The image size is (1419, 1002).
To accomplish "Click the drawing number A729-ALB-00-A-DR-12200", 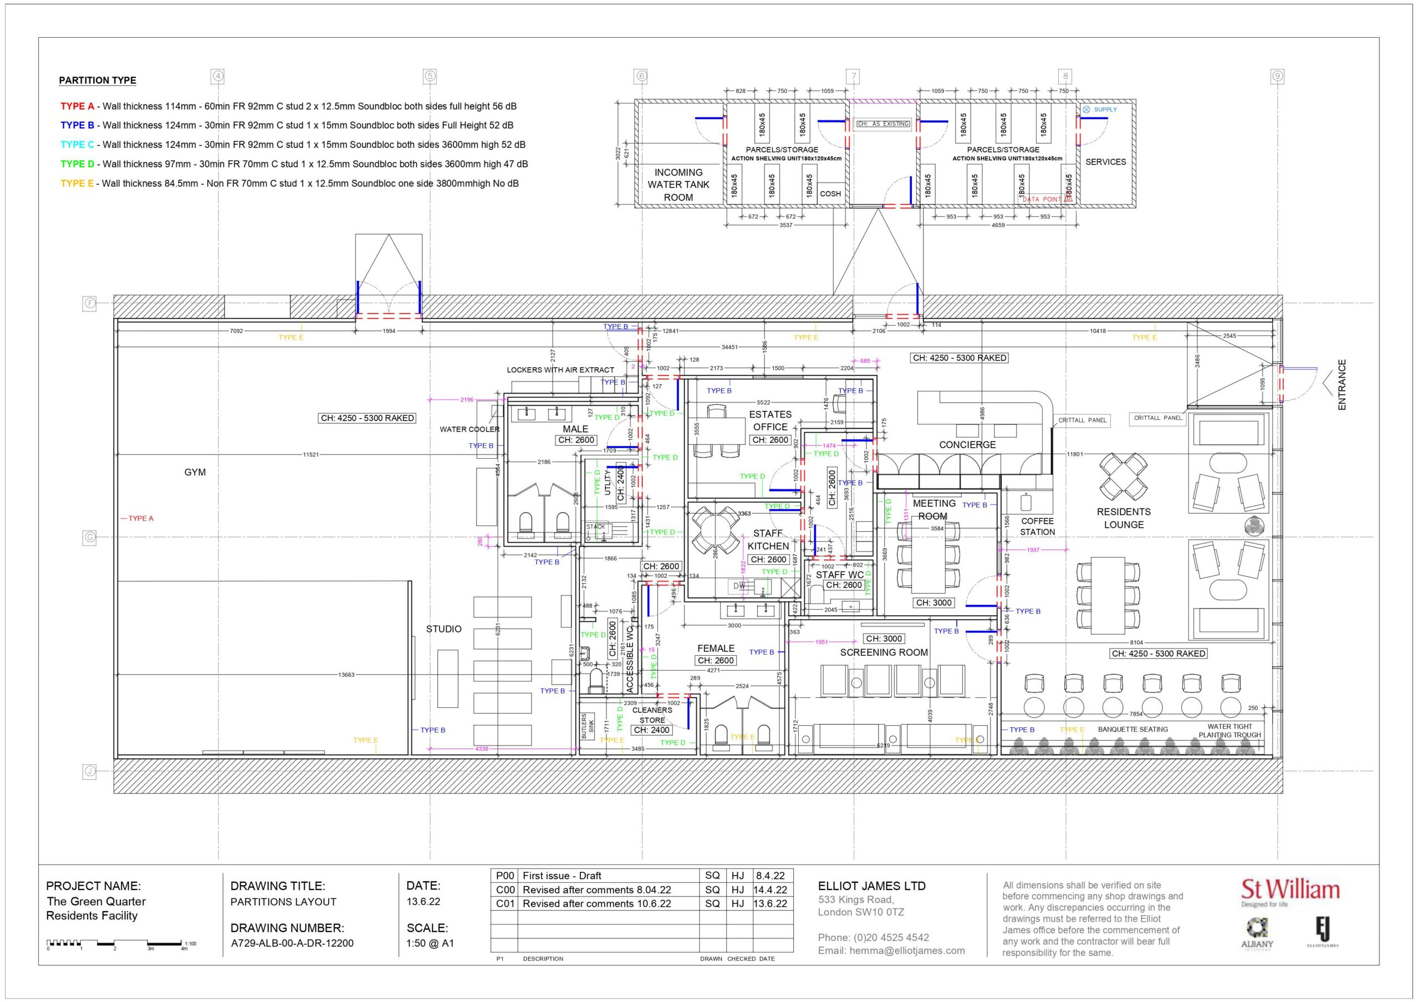I will coord(292,943).
